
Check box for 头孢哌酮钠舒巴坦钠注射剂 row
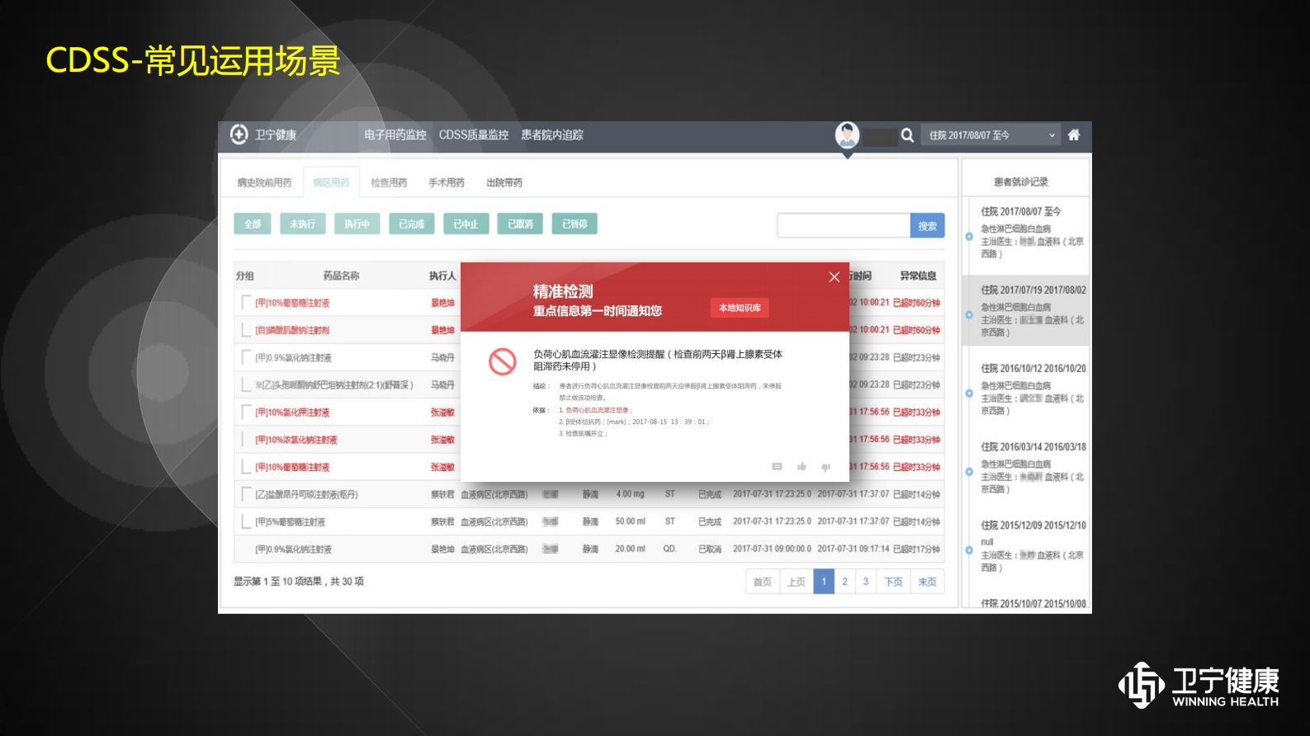coord(246,385)
